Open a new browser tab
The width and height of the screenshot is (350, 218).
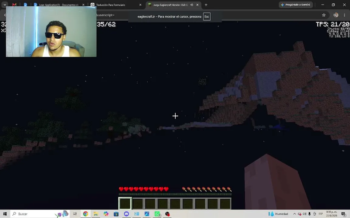coord(206,5)
